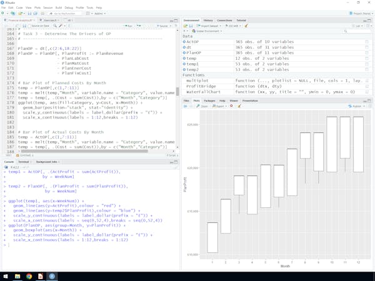Expand the temp data object
Viewport: 375px width, 281px height.
coord(184,58)
